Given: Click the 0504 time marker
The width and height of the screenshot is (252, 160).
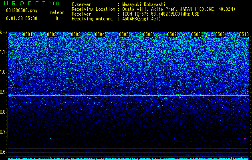Looking at the screenshot, I should pyautogui.click(x=100, y=34).
